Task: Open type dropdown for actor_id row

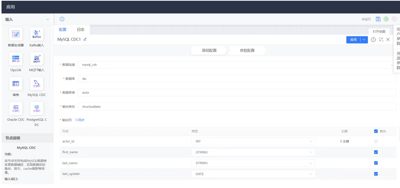Action: pyautogui.click(x=253, y=141)
